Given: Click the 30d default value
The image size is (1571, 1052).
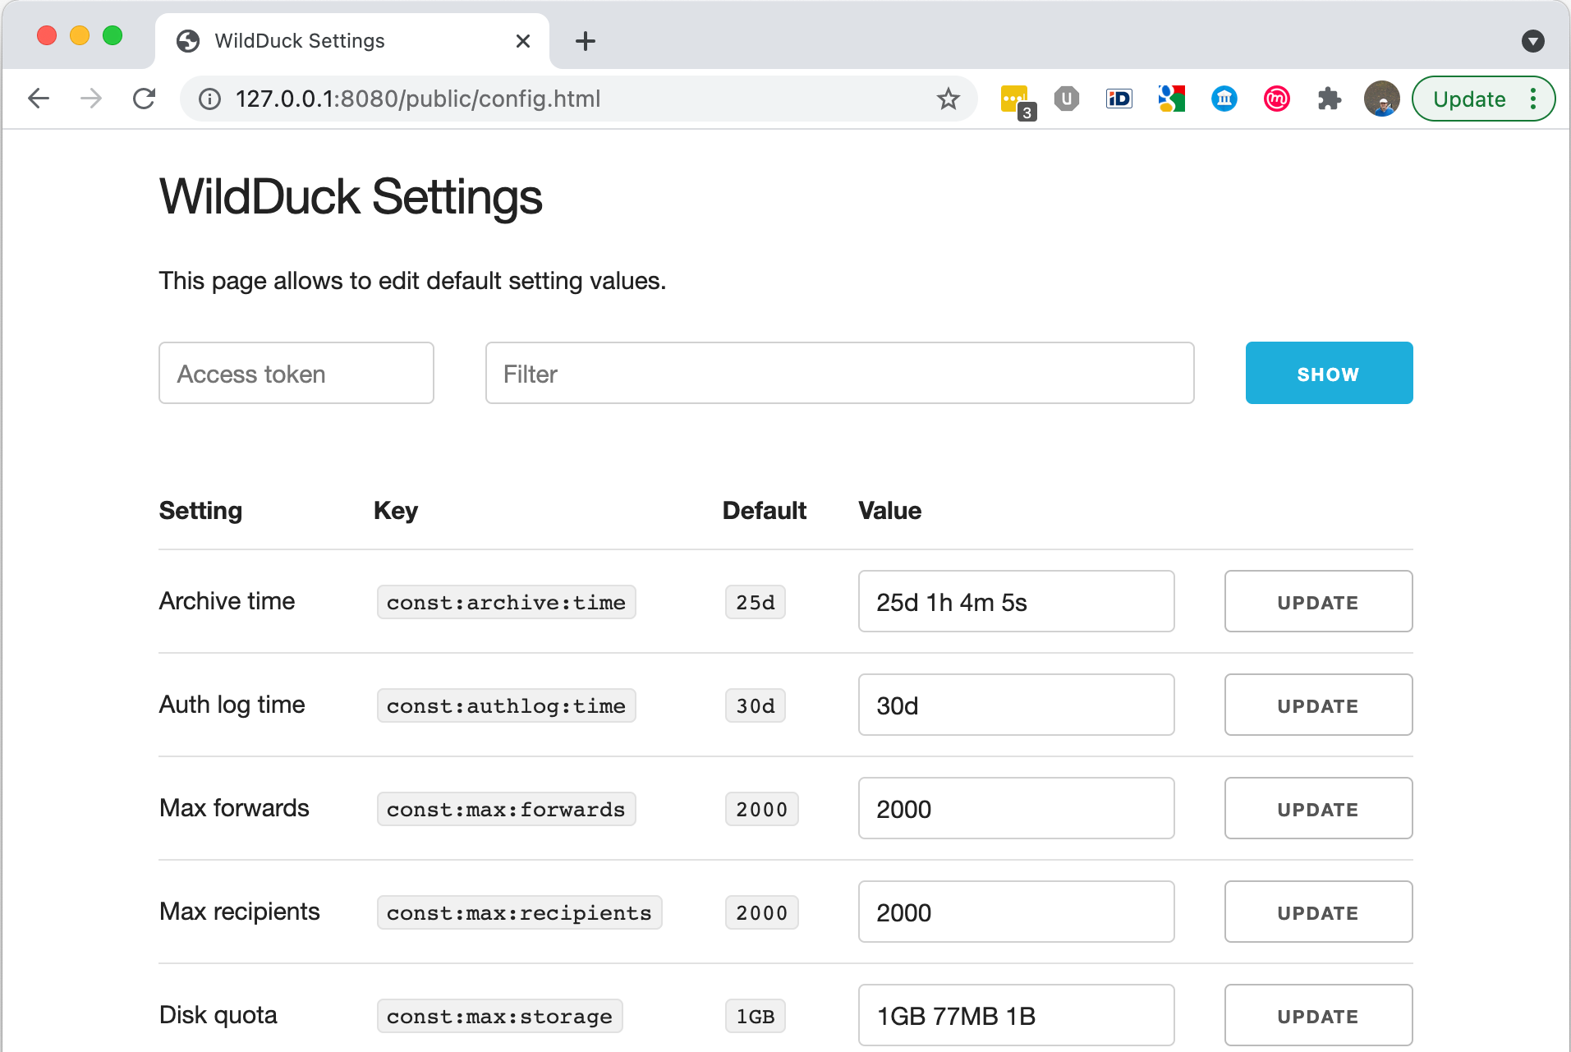Looking at the screenshot, I should pyautogui.click(x=756, y=705).
